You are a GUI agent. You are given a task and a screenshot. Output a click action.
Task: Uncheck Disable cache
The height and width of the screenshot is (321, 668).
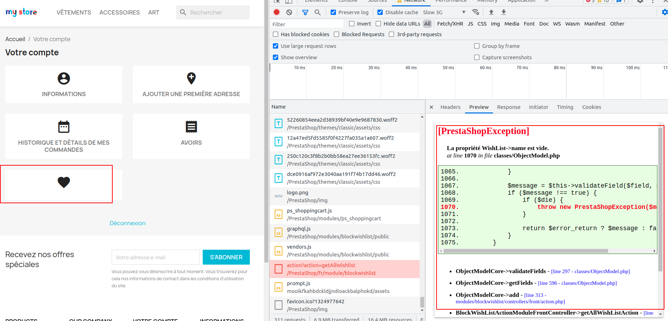pyautogui.click(x=380, y=12)
